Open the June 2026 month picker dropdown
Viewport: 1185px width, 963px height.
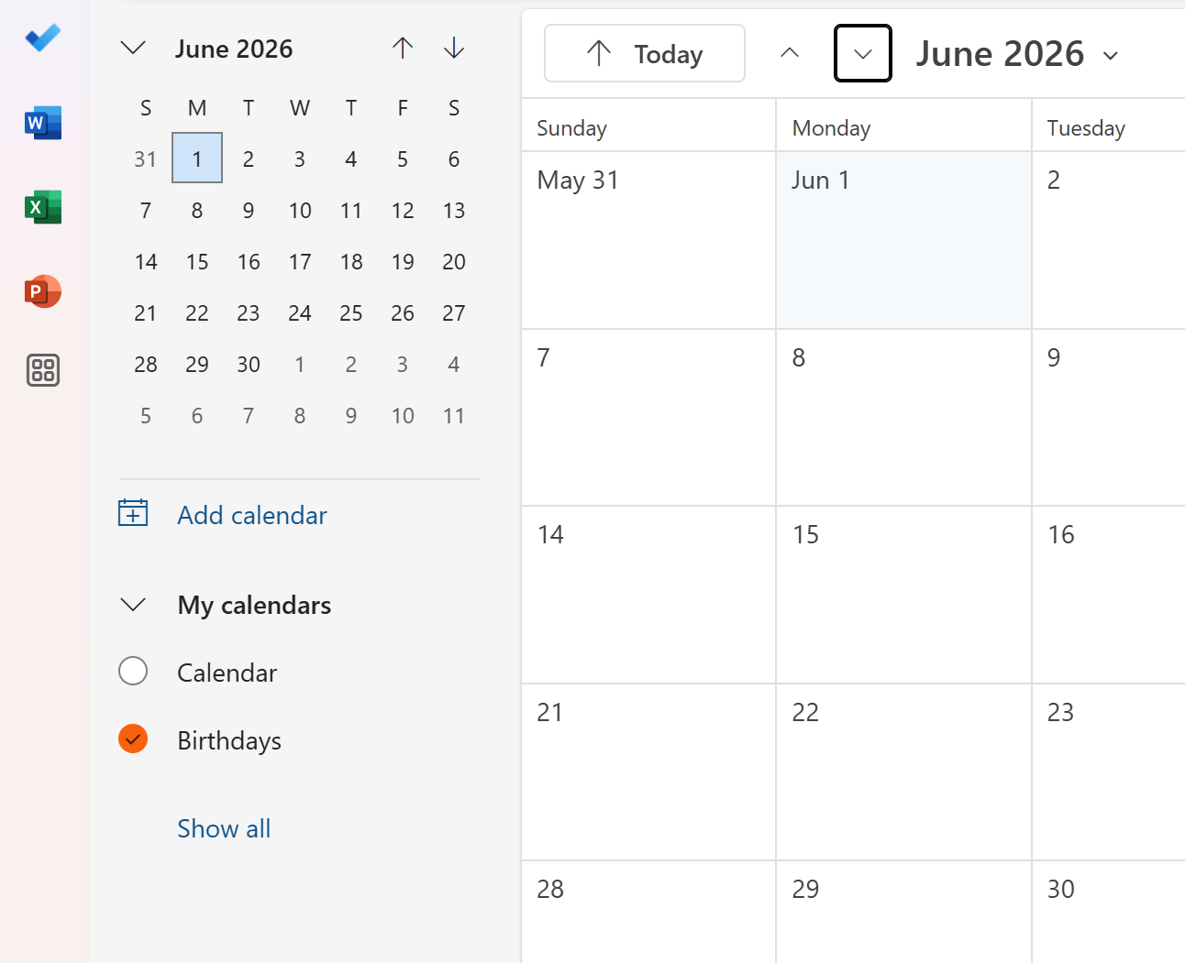coord(1018,54)
